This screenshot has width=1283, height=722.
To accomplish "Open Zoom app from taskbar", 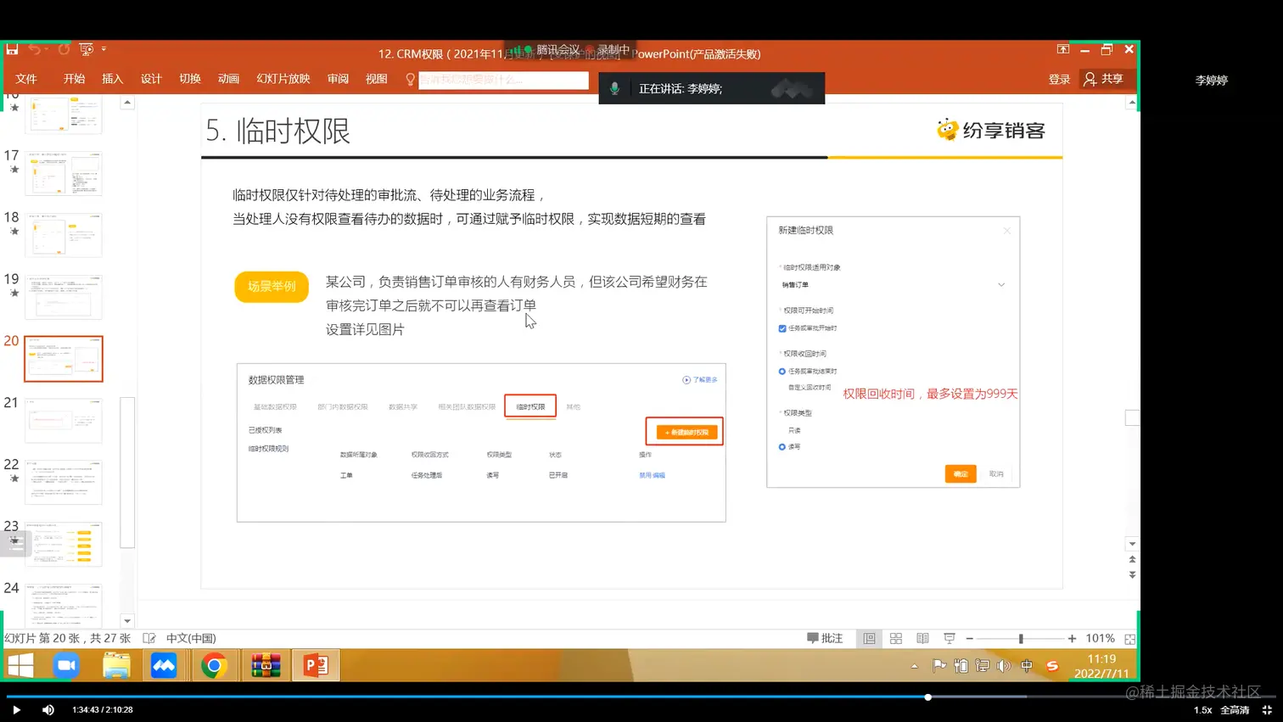I will pyautogui.click(x=66, y=665).
